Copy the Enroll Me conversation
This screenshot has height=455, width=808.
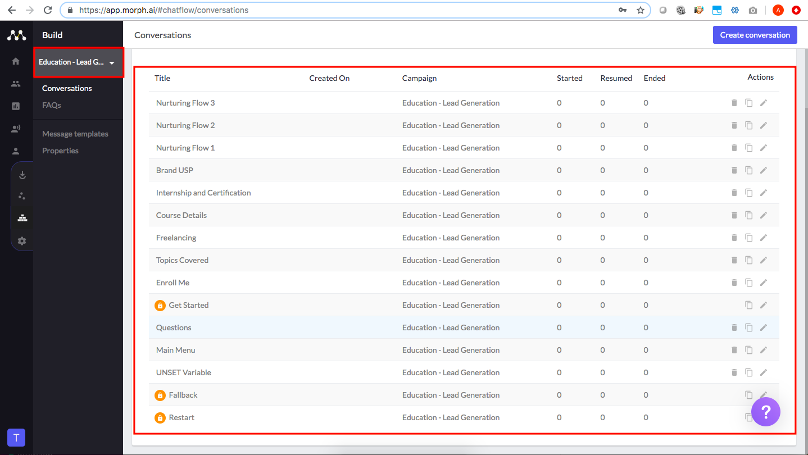748,283
